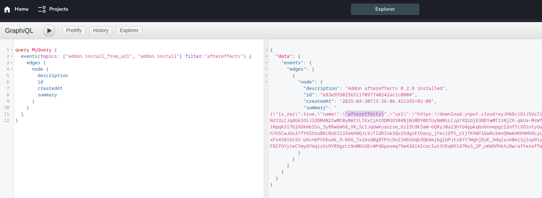Collapse the node block at line 4
Screen dimensions: 542x198
pyautogui.click(x=12, y=69)
